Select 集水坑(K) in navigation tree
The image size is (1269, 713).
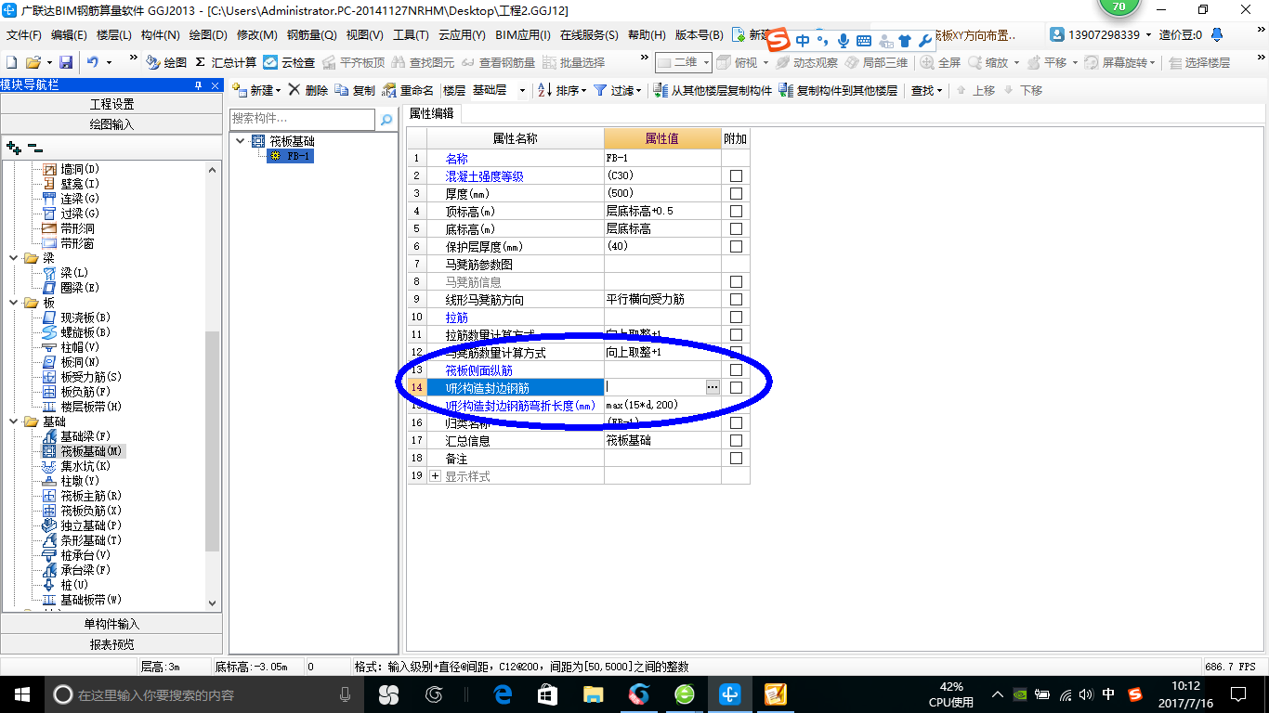tap(85, 466)
